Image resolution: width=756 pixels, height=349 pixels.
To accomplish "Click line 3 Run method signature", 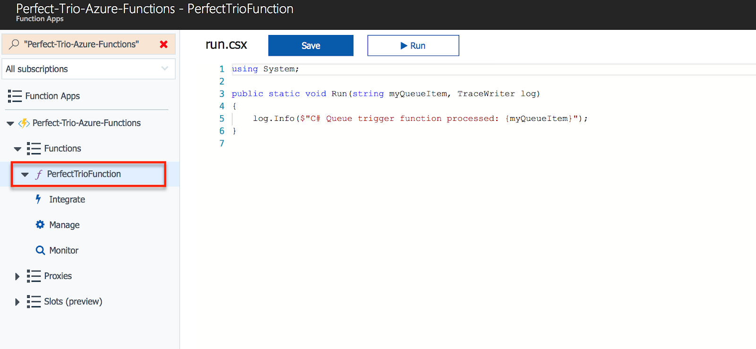I will point(386,94).
